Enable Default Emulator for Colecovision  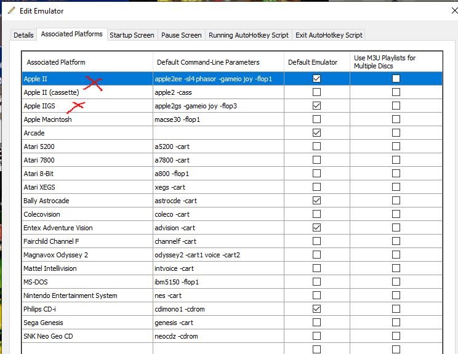316,214
